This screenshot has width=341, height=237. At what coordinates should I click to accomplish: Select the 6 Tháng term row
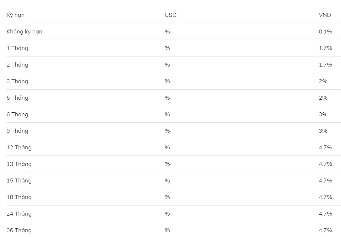tap(174, 114)
